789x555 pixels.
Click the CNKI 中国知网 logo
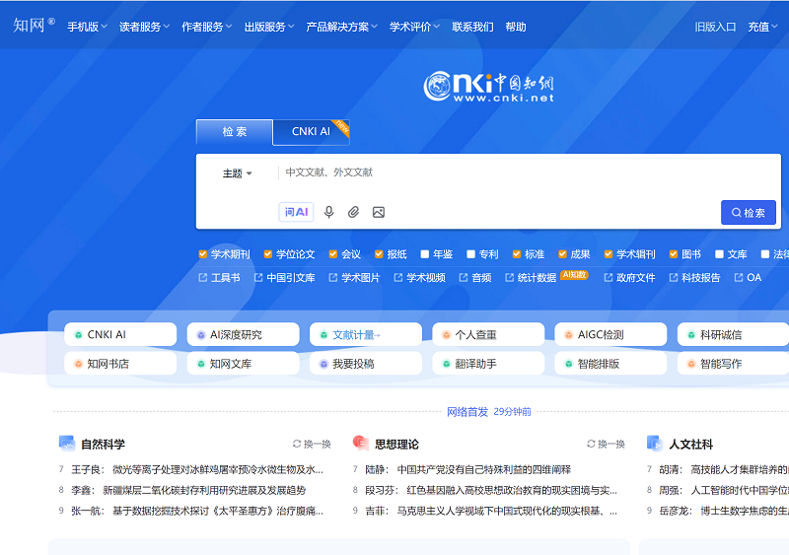pos(488,86)
